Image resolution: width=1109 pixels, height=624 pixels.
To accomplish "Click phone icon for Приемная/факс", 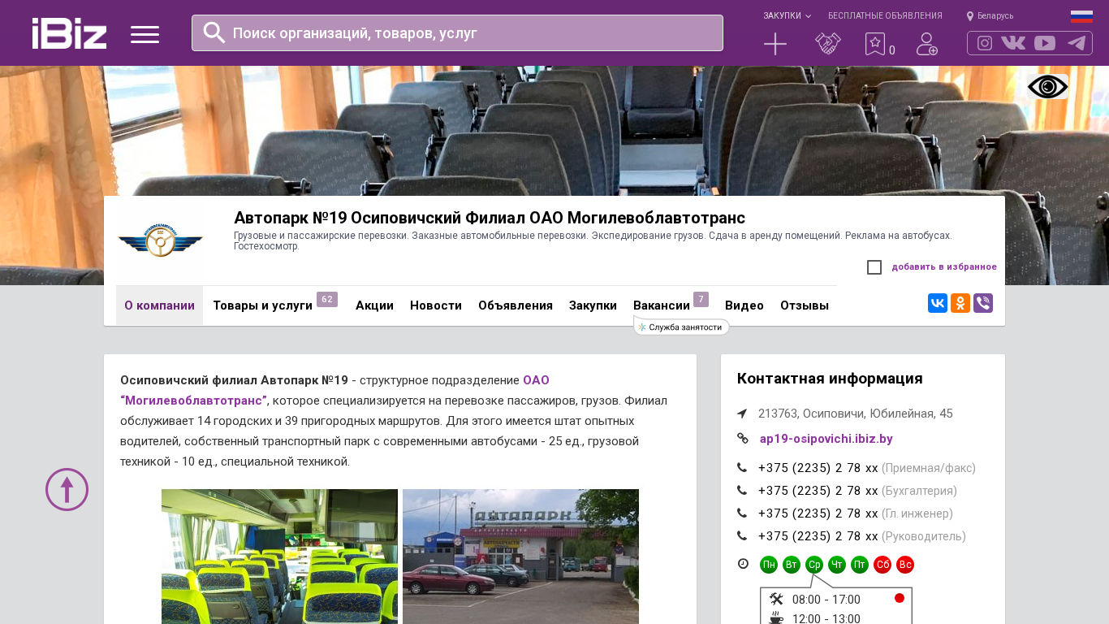I will [x=742, y=468].
